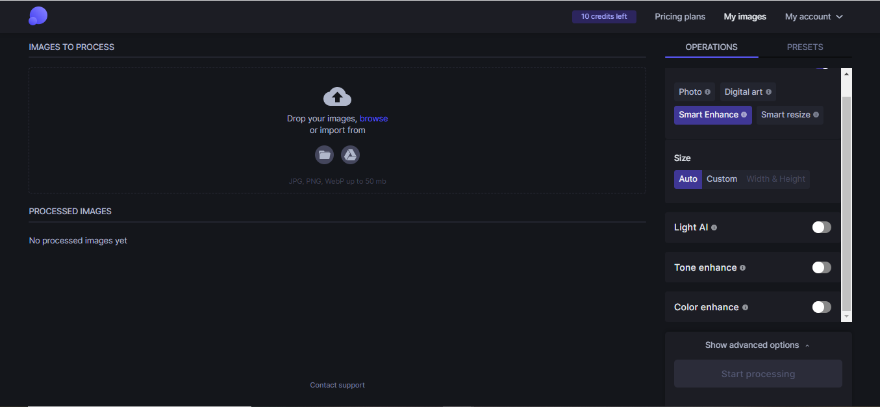
Task: Click the app logo in header
Action: coord(38,16)
